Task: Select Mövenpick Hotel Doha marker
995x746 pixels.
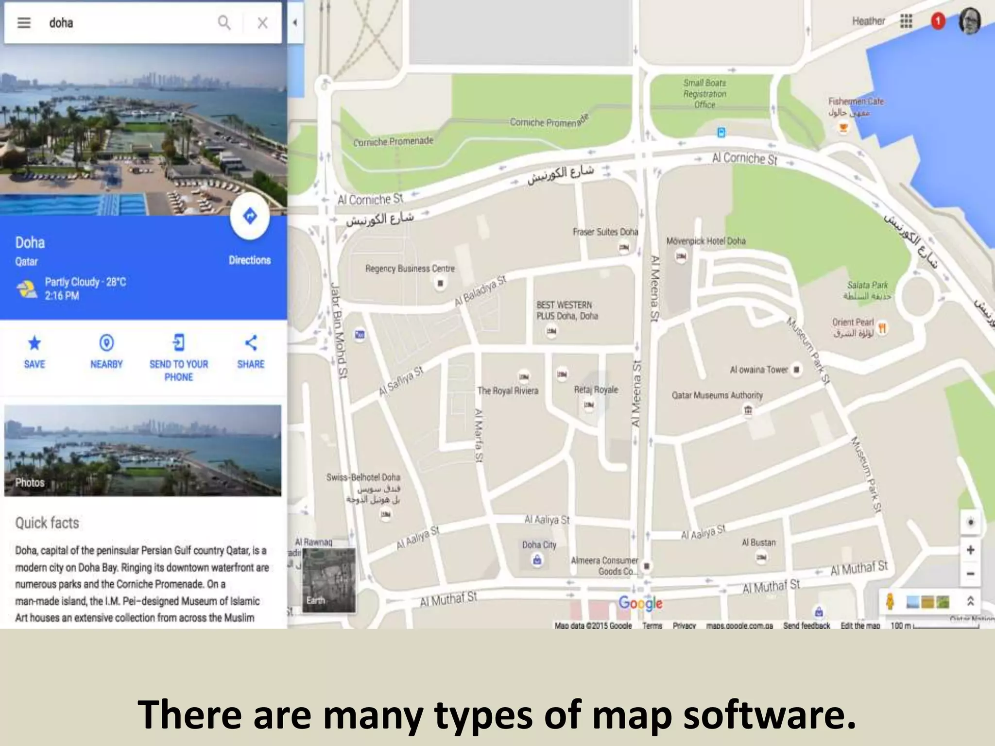Action: tap(681, 256)
